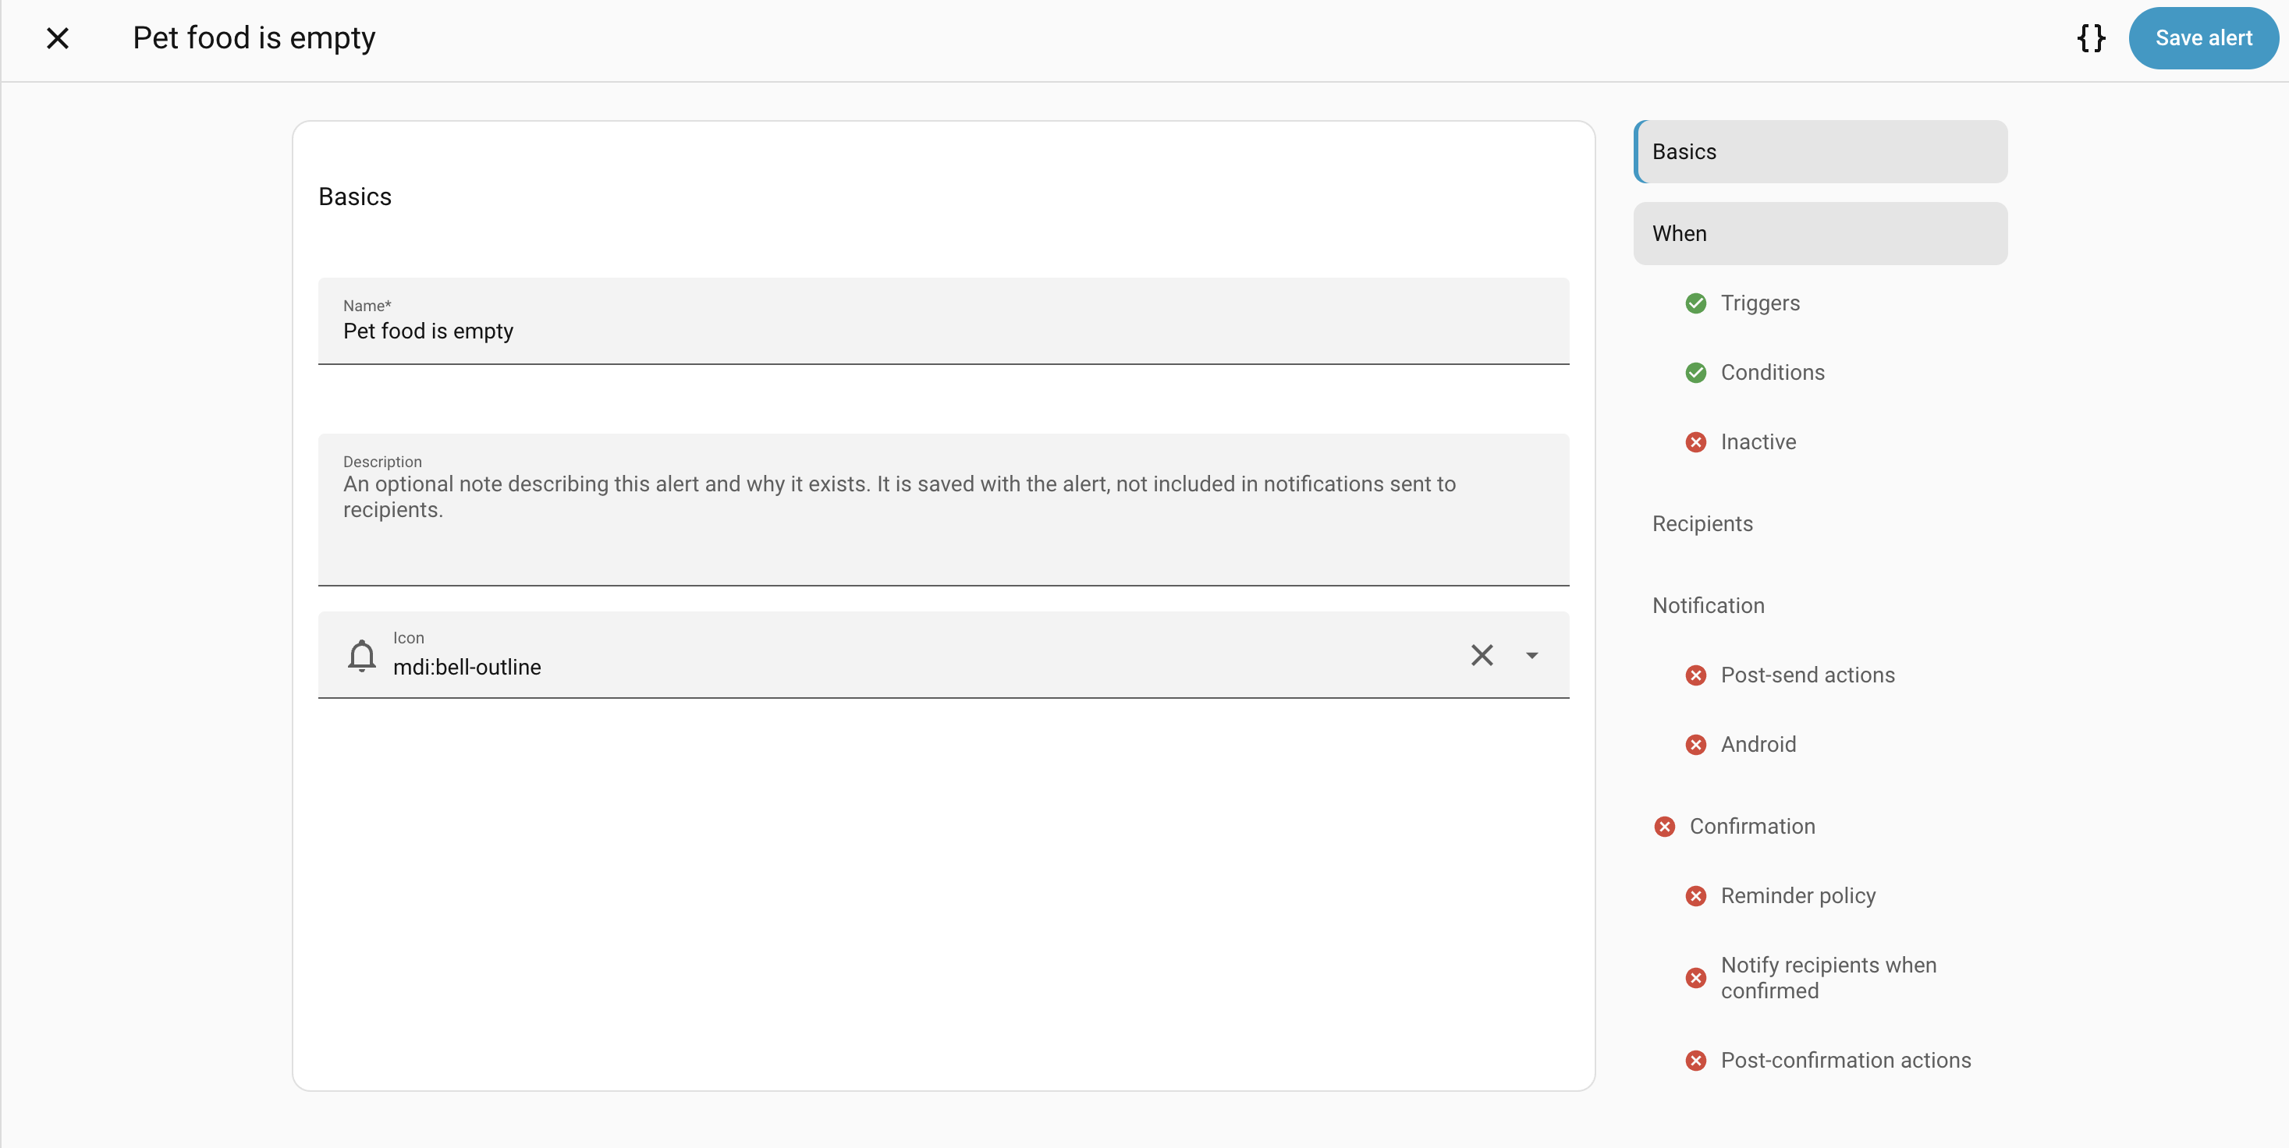
Task: Close the alert editor with the X icon
Action: (58, 38)
